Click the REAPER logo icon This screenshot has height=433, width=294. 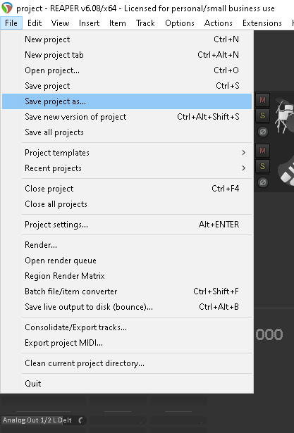point(7,8)
